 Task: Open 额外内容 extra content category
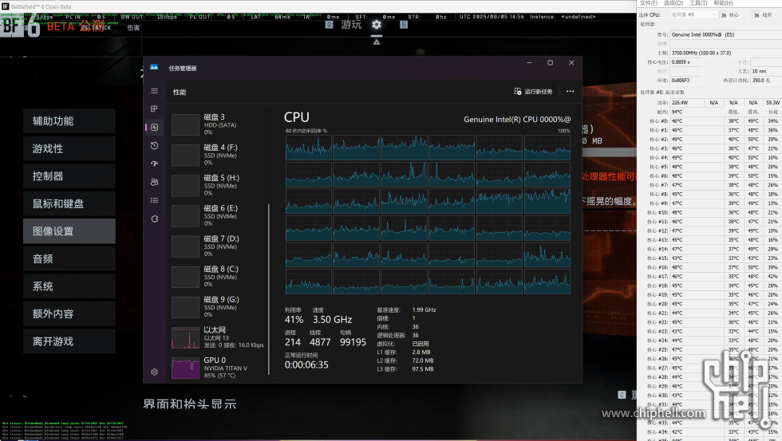point(69,314)
